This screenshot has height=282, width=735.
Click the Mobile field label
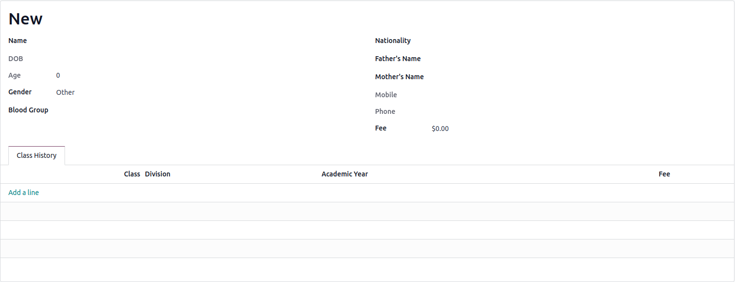coord(386,95)
